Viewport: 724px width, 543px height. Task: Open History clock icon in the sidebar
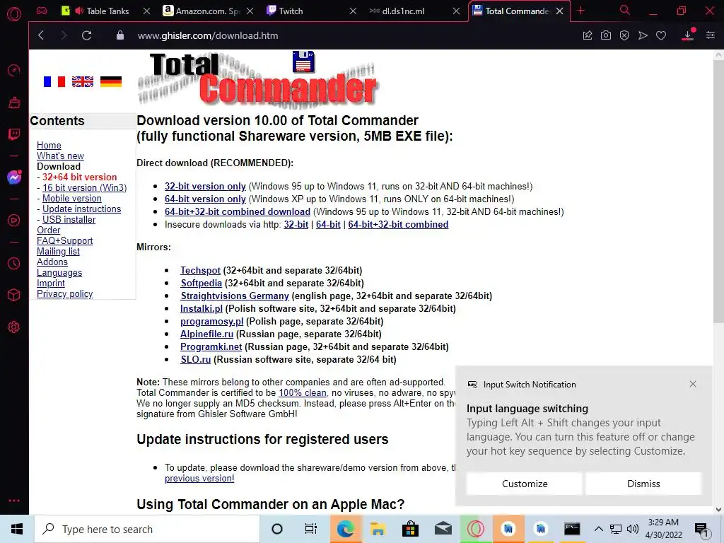click(14, 263)
